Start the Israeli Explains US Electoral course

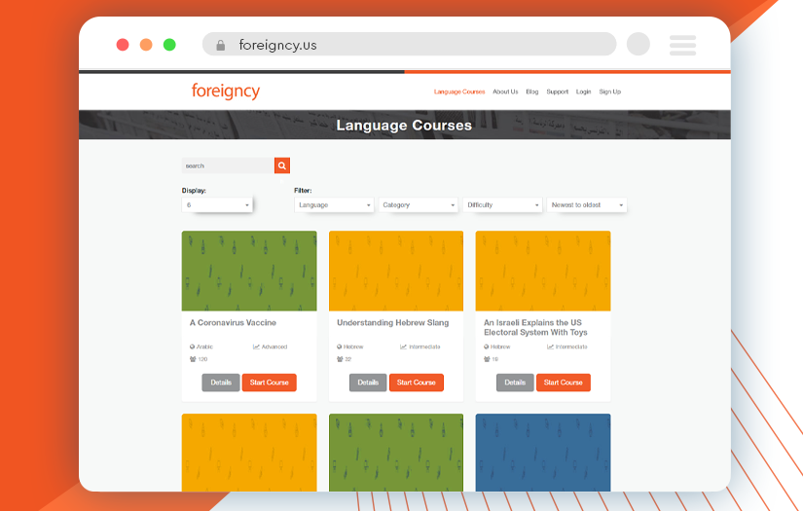[x=564, y=383]
